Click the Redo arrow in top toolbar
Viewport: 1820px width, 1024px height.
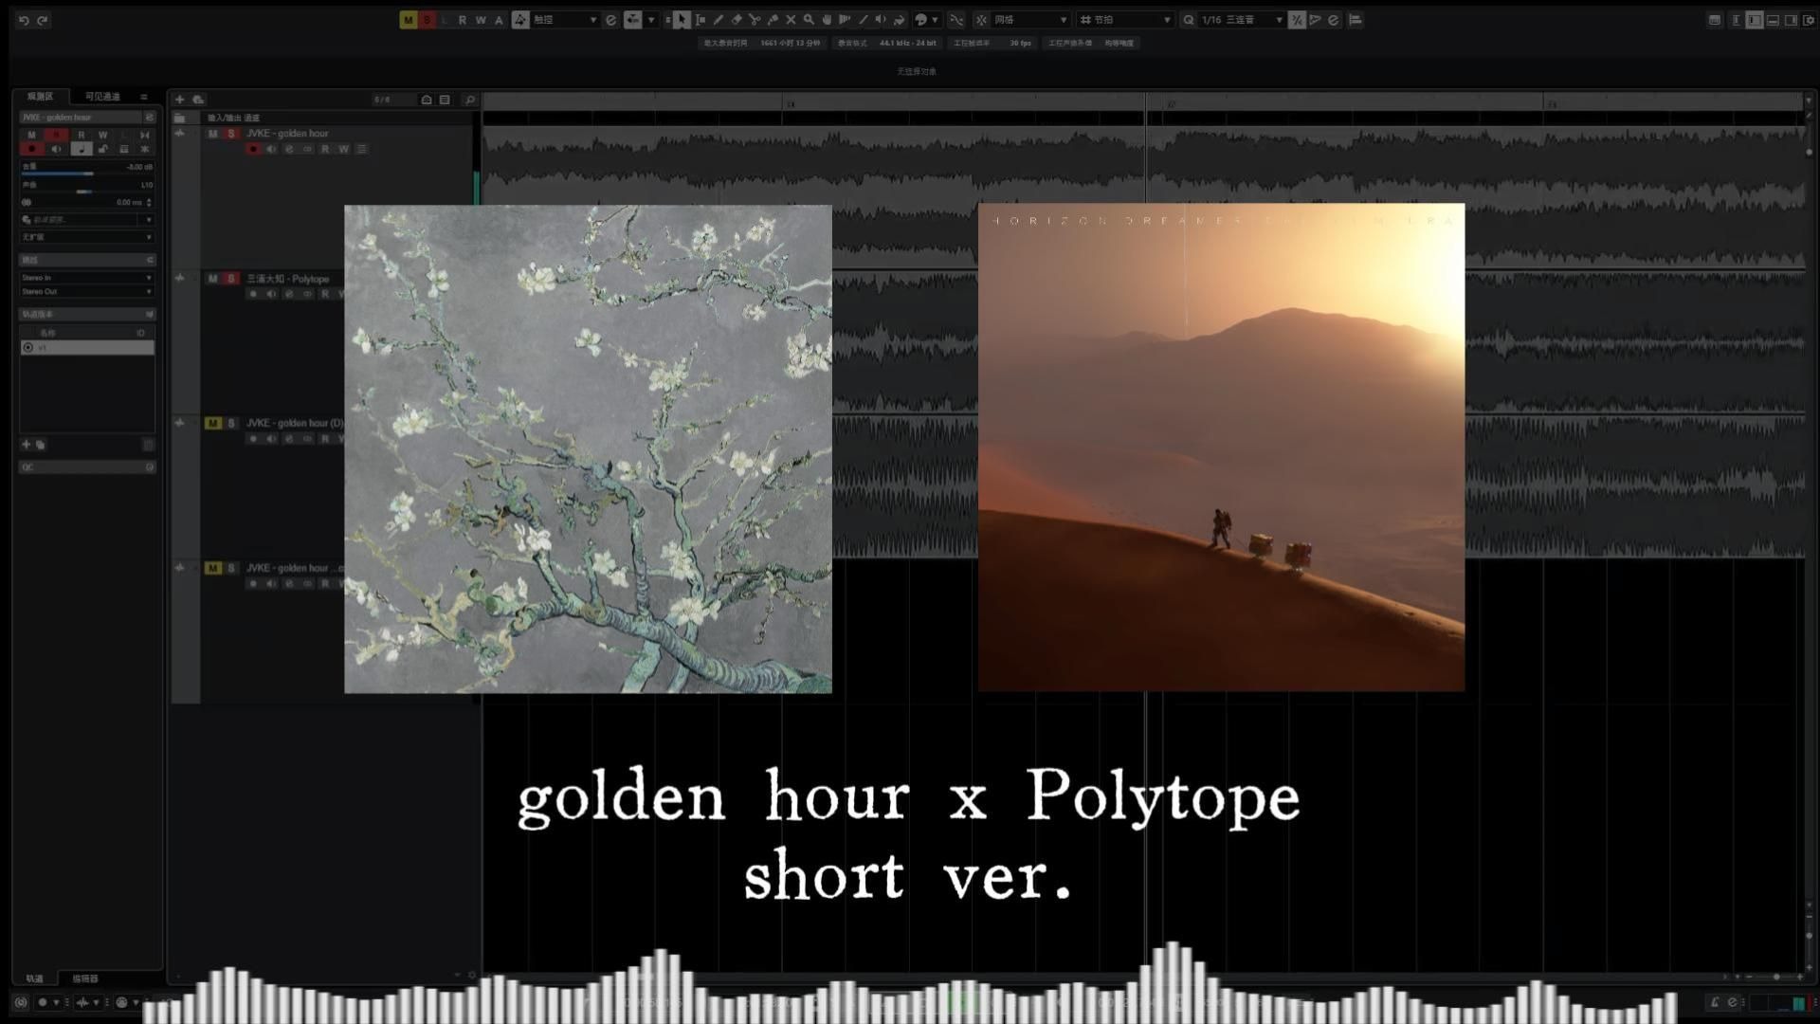[43, 20]
